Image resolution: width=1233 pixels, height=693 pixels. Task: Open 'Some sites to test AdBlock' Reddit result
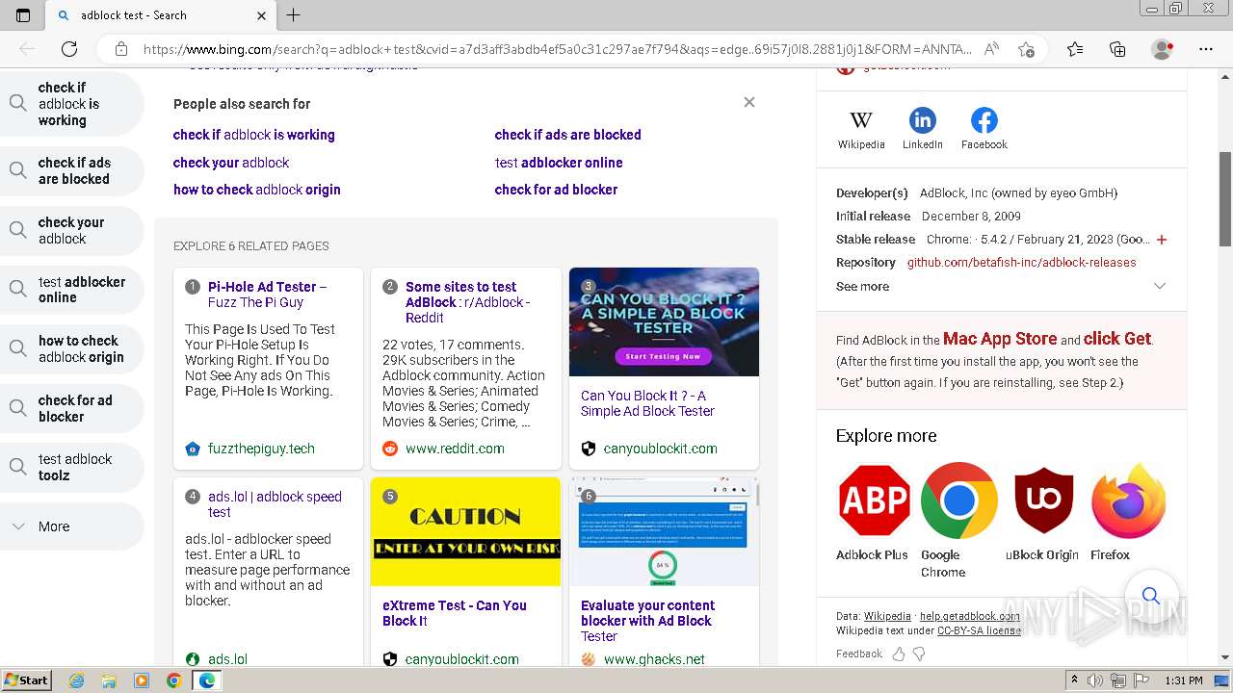pyautogui.click(x=468, y=302)
